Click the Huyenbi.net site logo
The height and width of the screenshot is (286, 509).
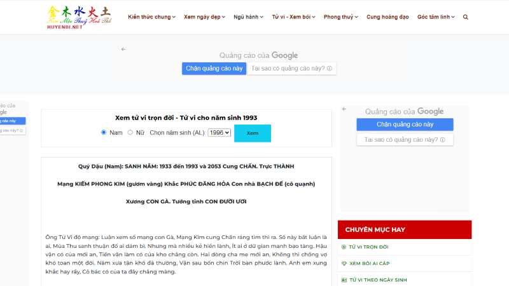point(78,17)
